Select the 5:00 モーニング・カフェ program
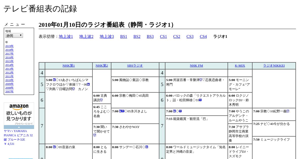Screen dimensions: 303x159 [x=240, y=85]
